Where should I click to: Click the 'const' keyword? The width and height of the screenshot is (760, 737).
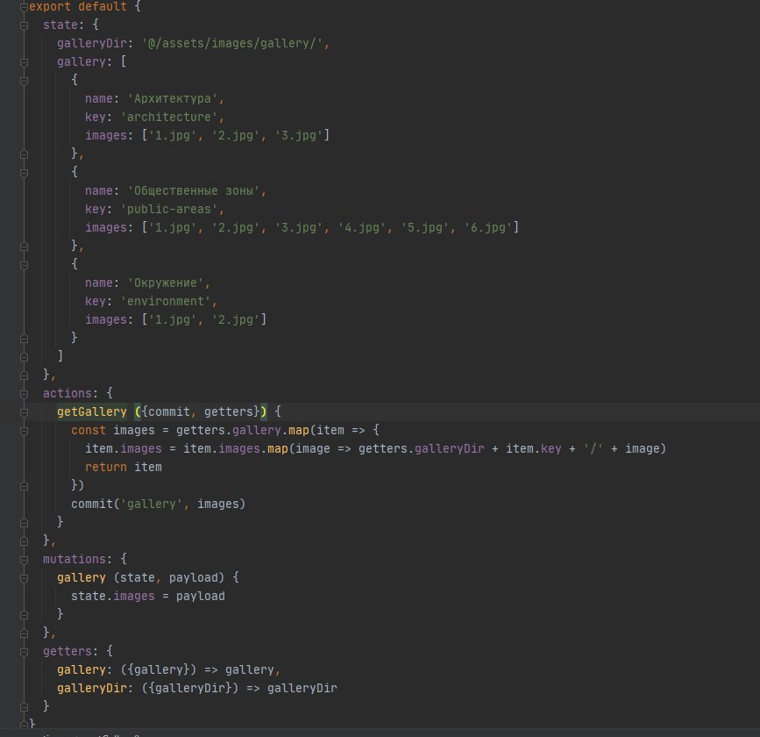point(89,430)
